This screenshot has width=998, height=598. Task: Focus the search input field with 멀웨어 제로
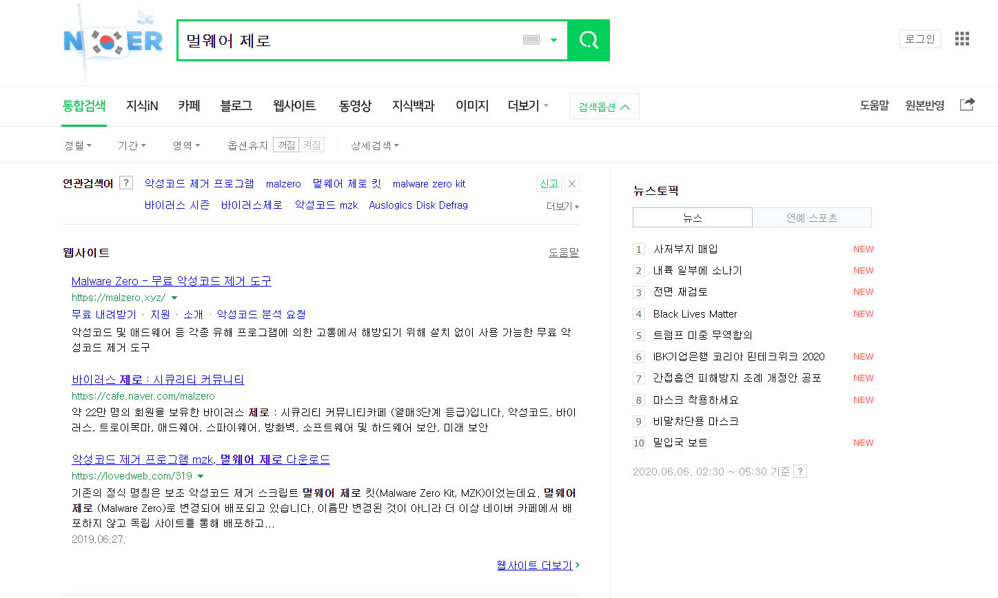tap(352, 41)
